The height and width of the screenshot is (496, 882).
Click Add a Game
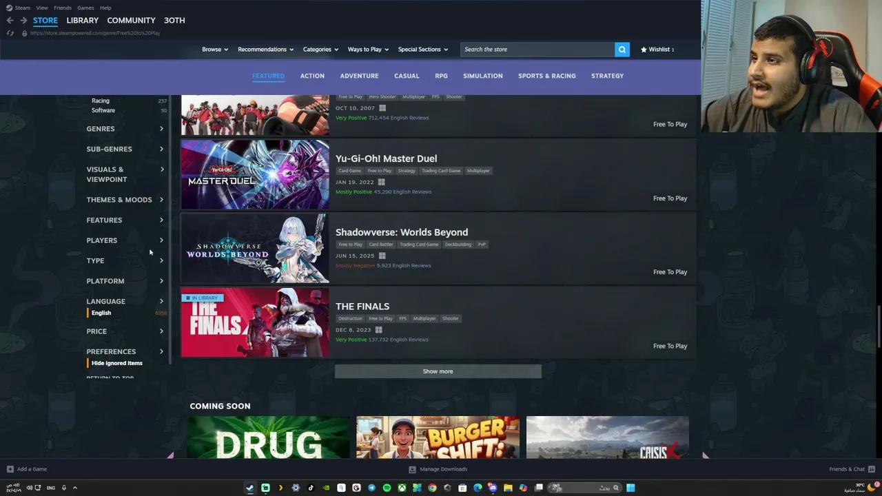click(x=27, y=469)
